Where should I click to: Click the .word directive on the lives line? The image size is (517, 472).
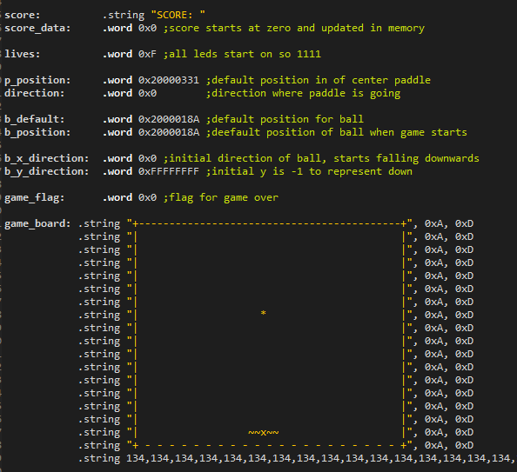[x=117, y=55]
